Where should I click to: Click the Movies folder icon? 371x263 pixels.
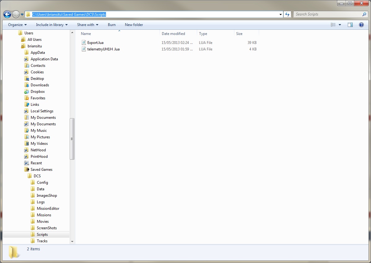pos(33,222)
